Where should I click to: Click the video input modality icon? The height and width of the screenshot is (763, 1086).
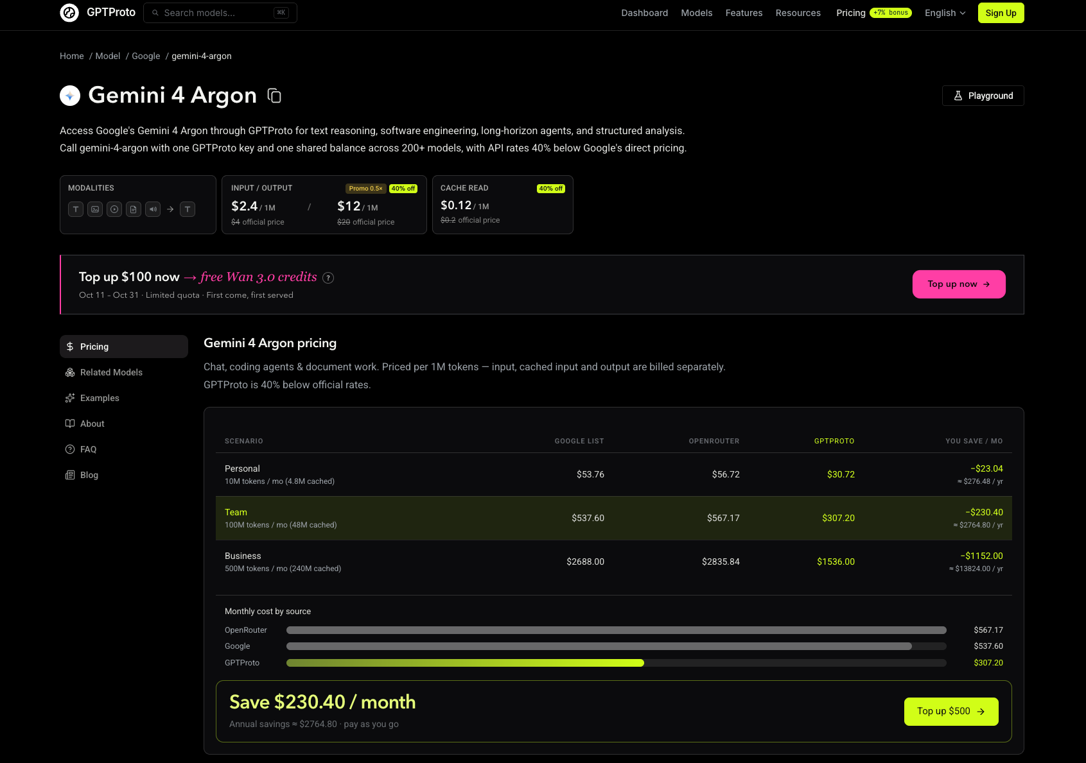[114, 209]
